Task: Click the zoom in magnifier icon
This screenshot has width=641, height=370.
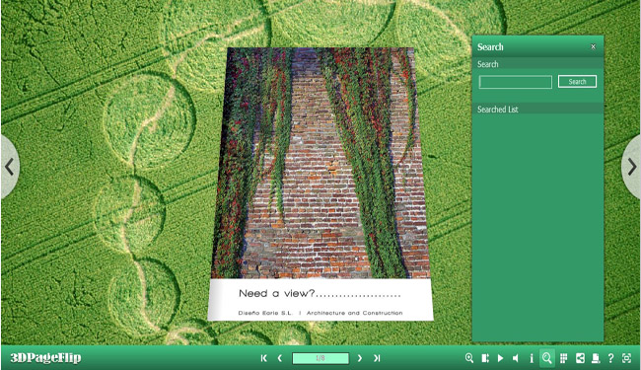Action: pyautogui.click(x=469, y=358)
